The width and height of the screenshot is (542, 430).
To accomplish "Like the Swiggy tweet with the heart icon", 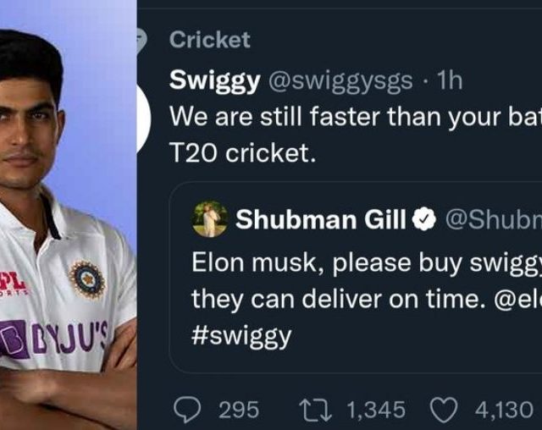I will [442, 410].
